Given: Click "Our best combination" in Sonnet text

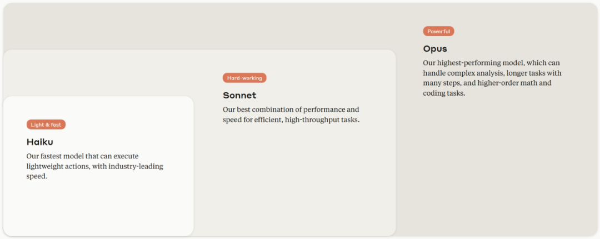Looking at the screenshot, I should (x=257, y=109).
